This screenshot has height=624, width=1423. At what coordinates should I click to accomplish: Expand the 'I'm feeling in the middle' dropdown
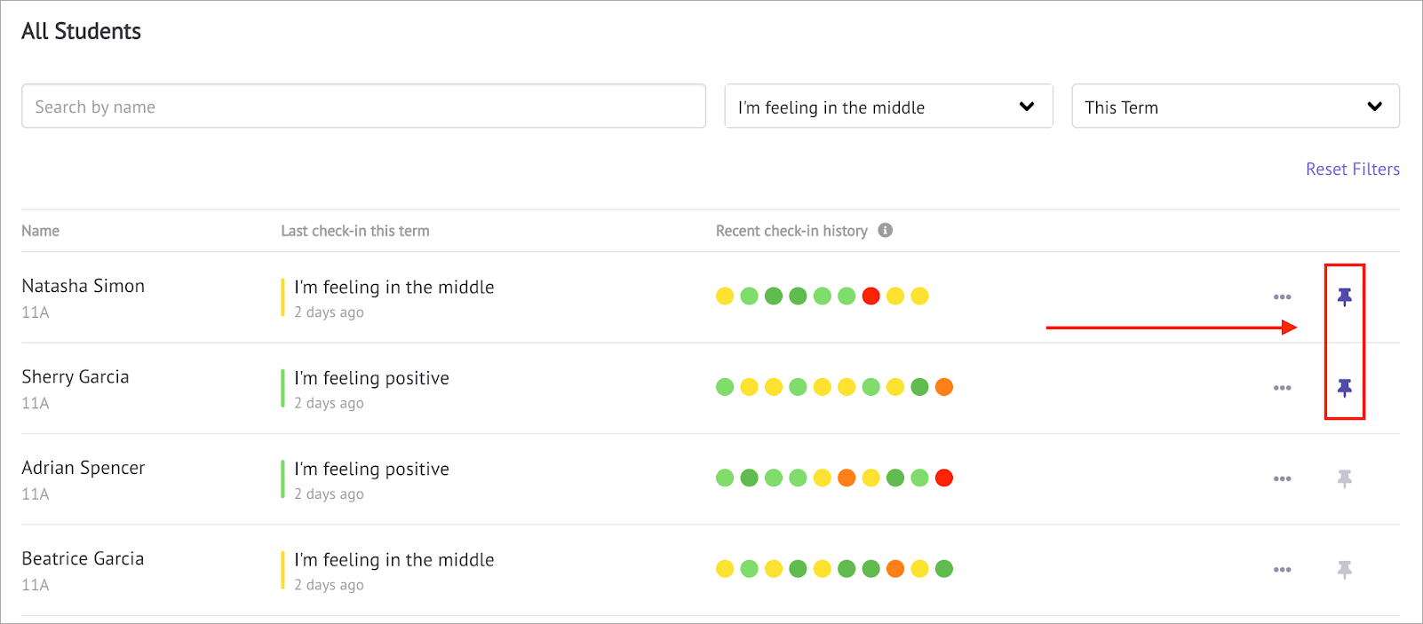pos(888,107)
